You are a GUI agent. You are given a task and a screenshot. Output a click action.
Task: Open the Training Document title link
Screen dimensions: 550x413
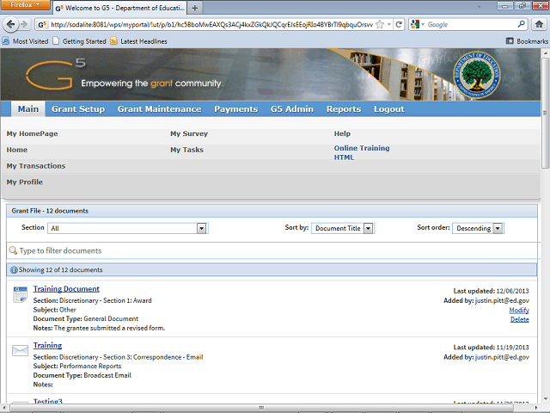click(66, 289)
